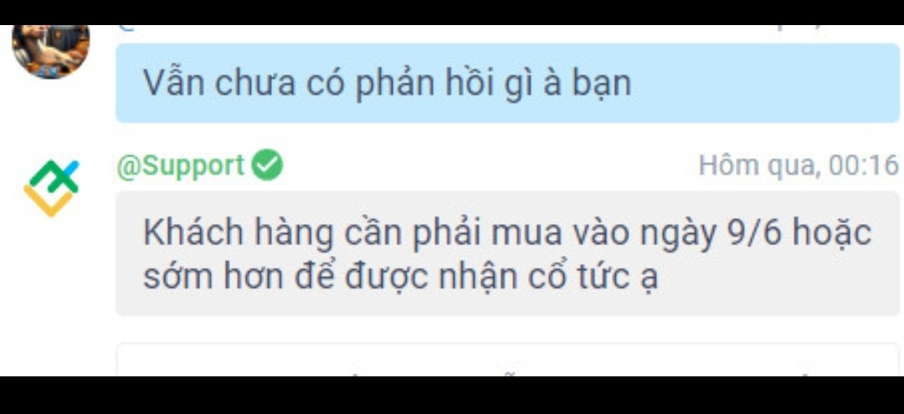The width and height of the screenshot is (904, 414).
Task: Select the blue 'Vẫn chưa có phản hồi' message
Action: pyautogui.click(x=507, y=83)
